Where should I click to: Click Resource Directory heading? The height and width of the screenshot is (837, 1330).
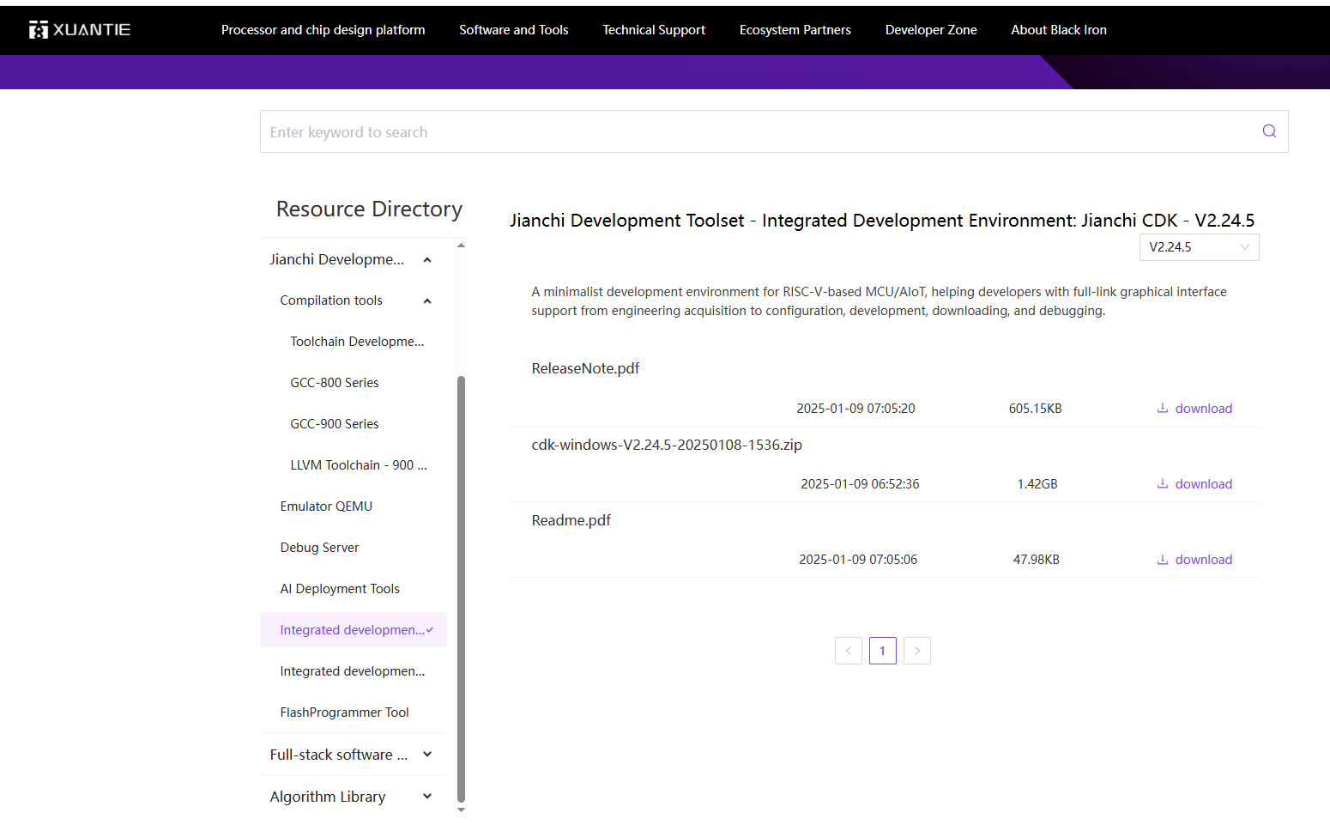(369, 209)
